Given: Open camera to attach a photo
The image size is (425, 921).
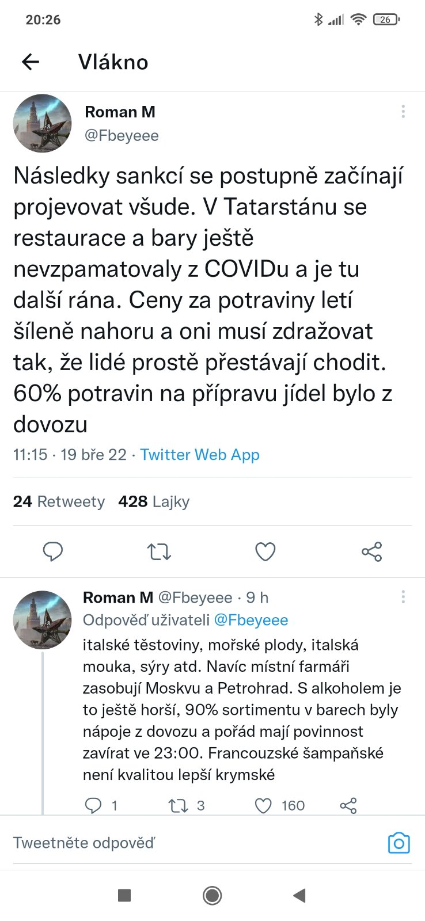Looking at the screenshot, I should pyautogui.click(x=399, y=843).
